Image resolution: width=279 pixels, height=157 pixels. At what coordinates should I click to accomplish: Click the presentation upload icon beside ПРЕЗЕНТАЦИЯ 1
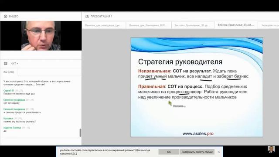pyautogui.click(x=87, y=17)
